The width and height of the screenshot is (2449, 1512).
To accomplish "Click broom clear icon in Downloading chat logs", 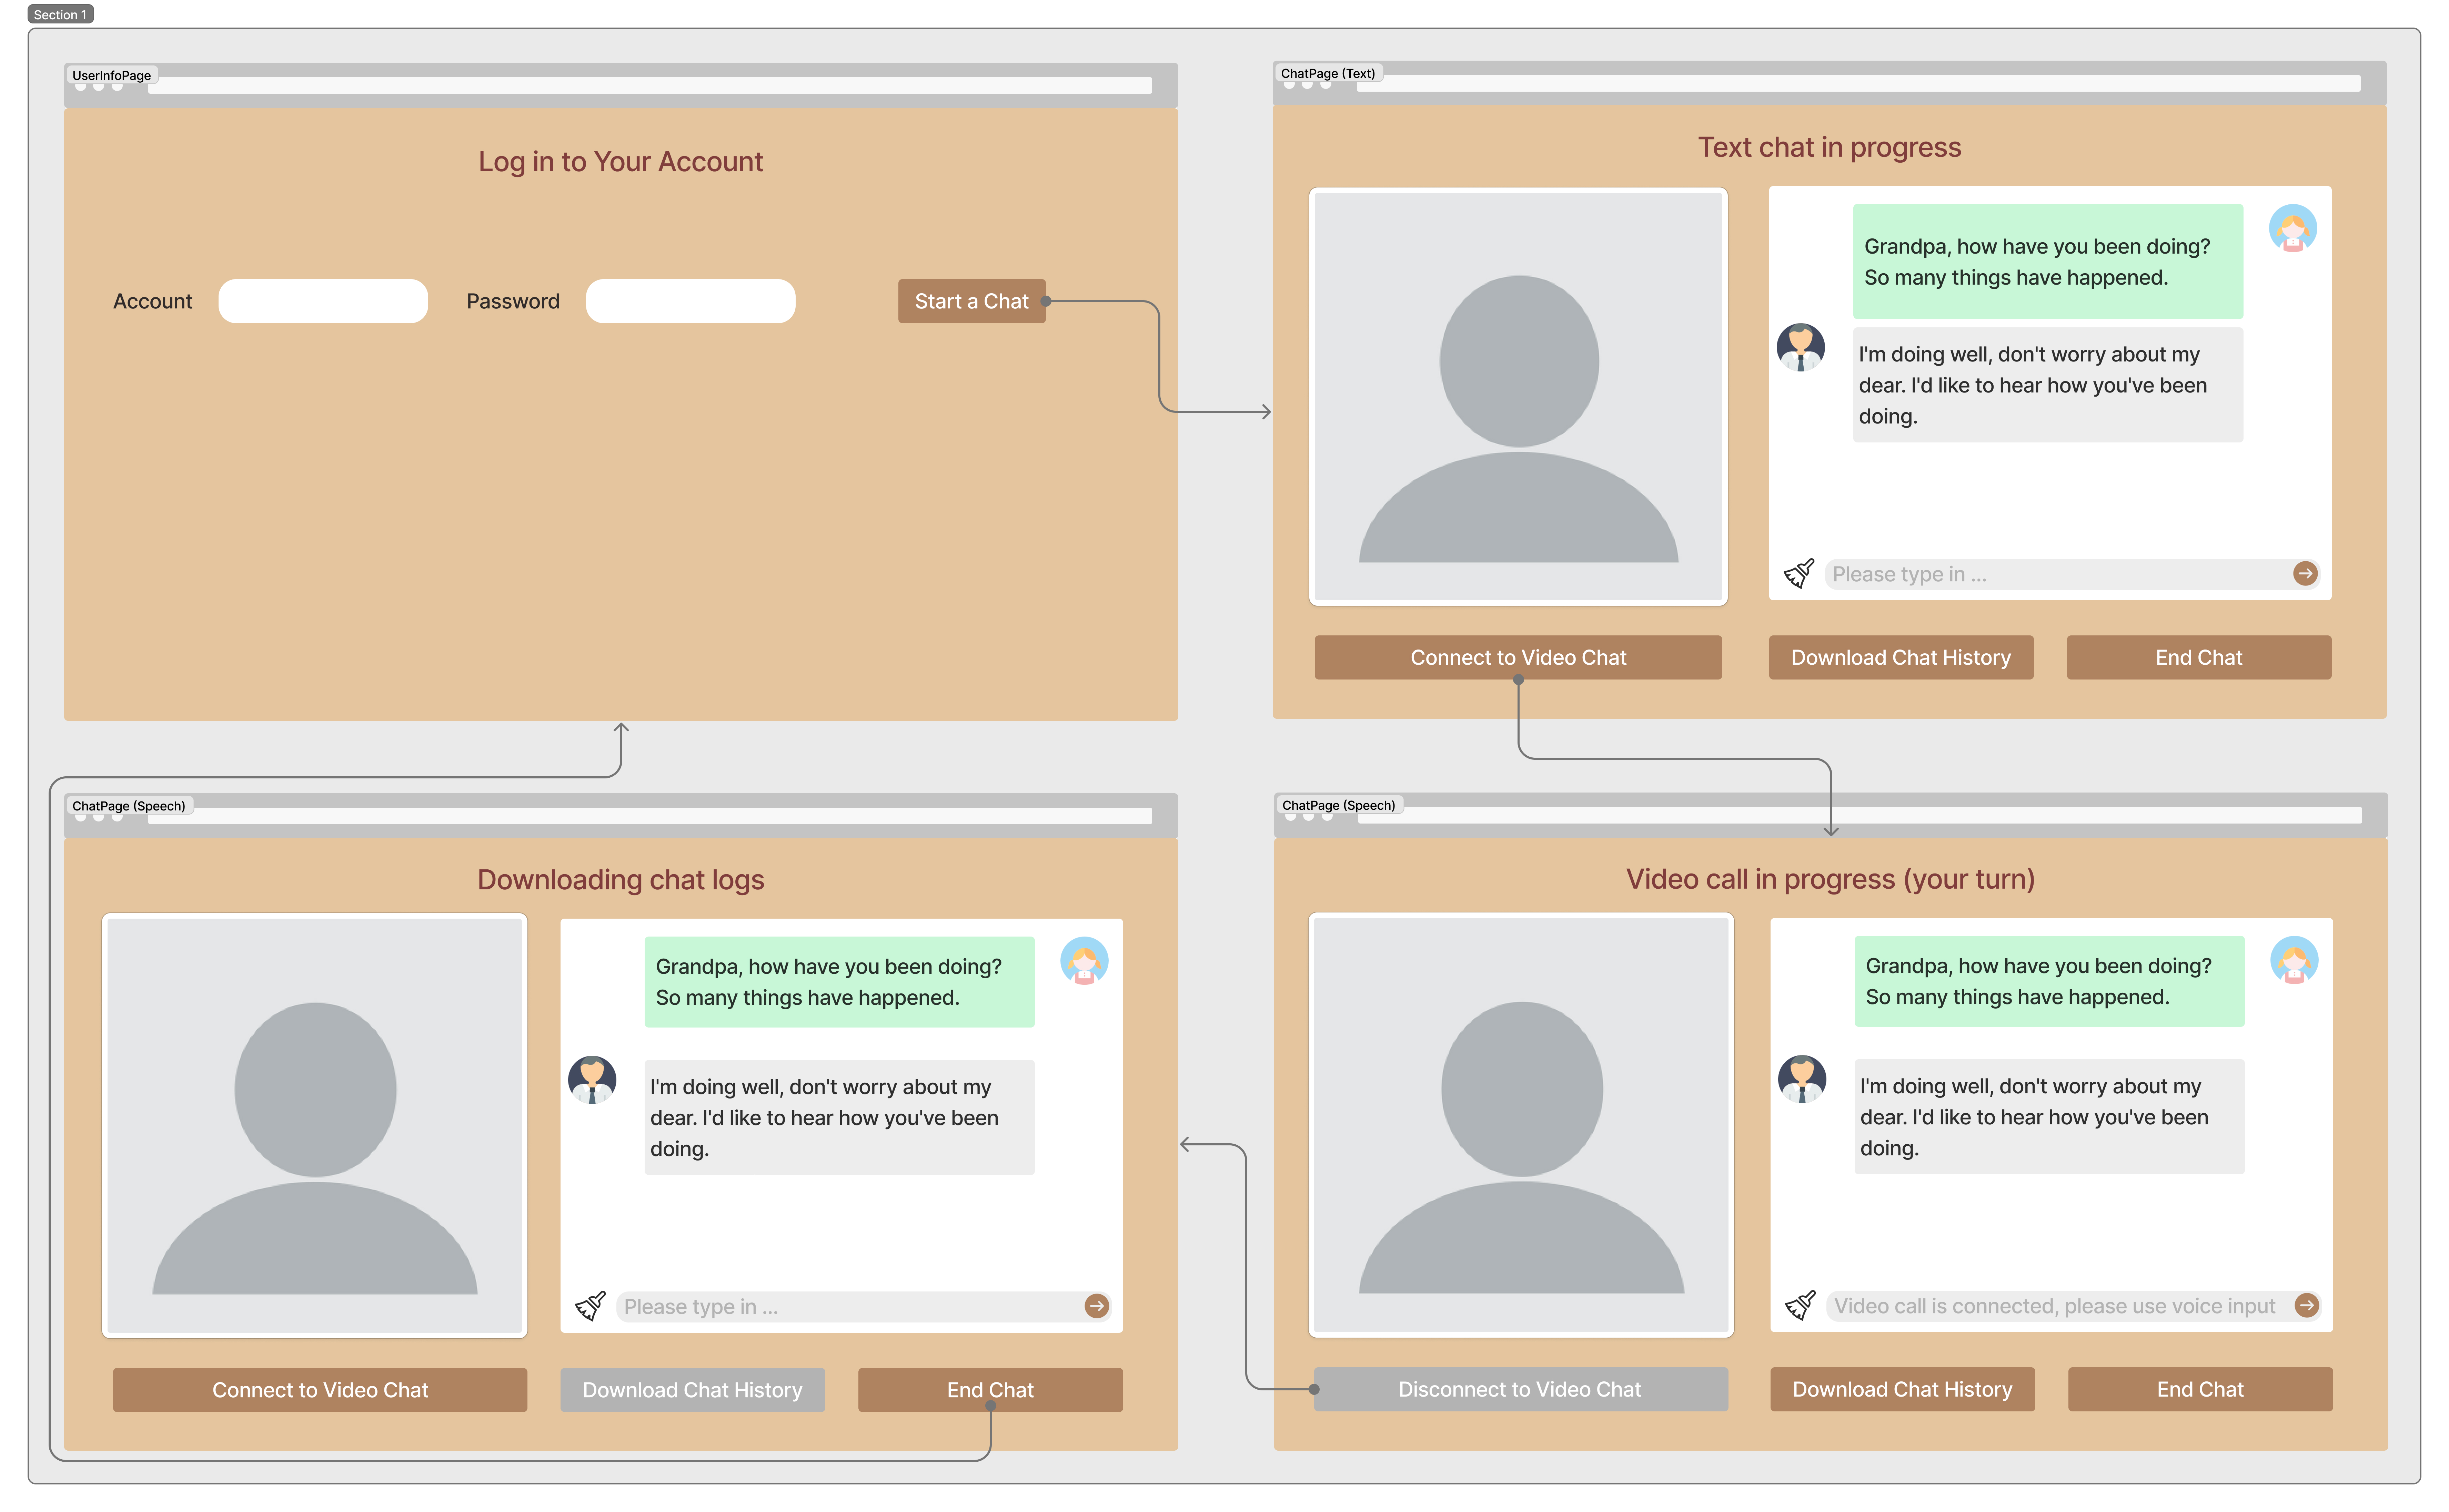I will click(590, 1306).
